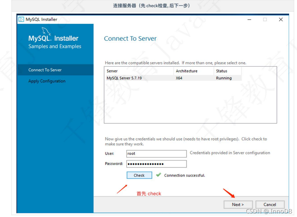
Task: Click the green connection successful checkmark
Action: 158,175
